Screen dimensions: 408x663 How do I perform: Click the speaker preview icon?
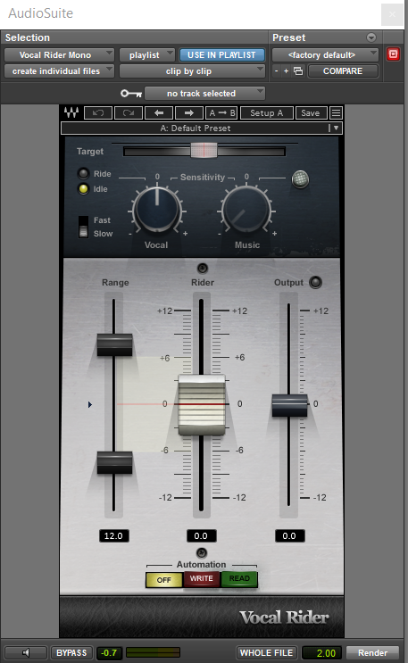tap(25, 653)
